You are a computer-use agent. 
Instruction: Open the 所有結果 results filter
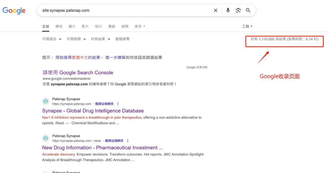point(100,39)
